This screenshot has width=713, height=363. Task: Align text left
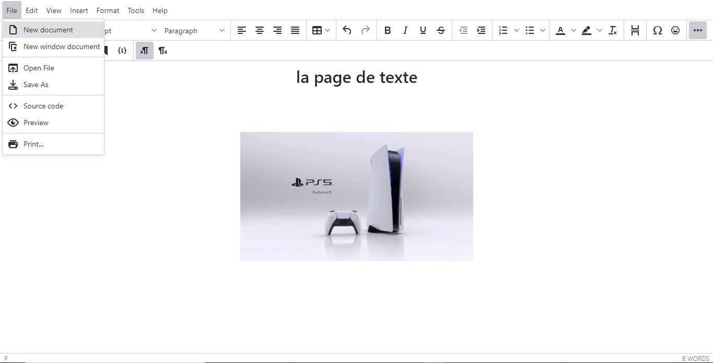[x=242, y=30]
